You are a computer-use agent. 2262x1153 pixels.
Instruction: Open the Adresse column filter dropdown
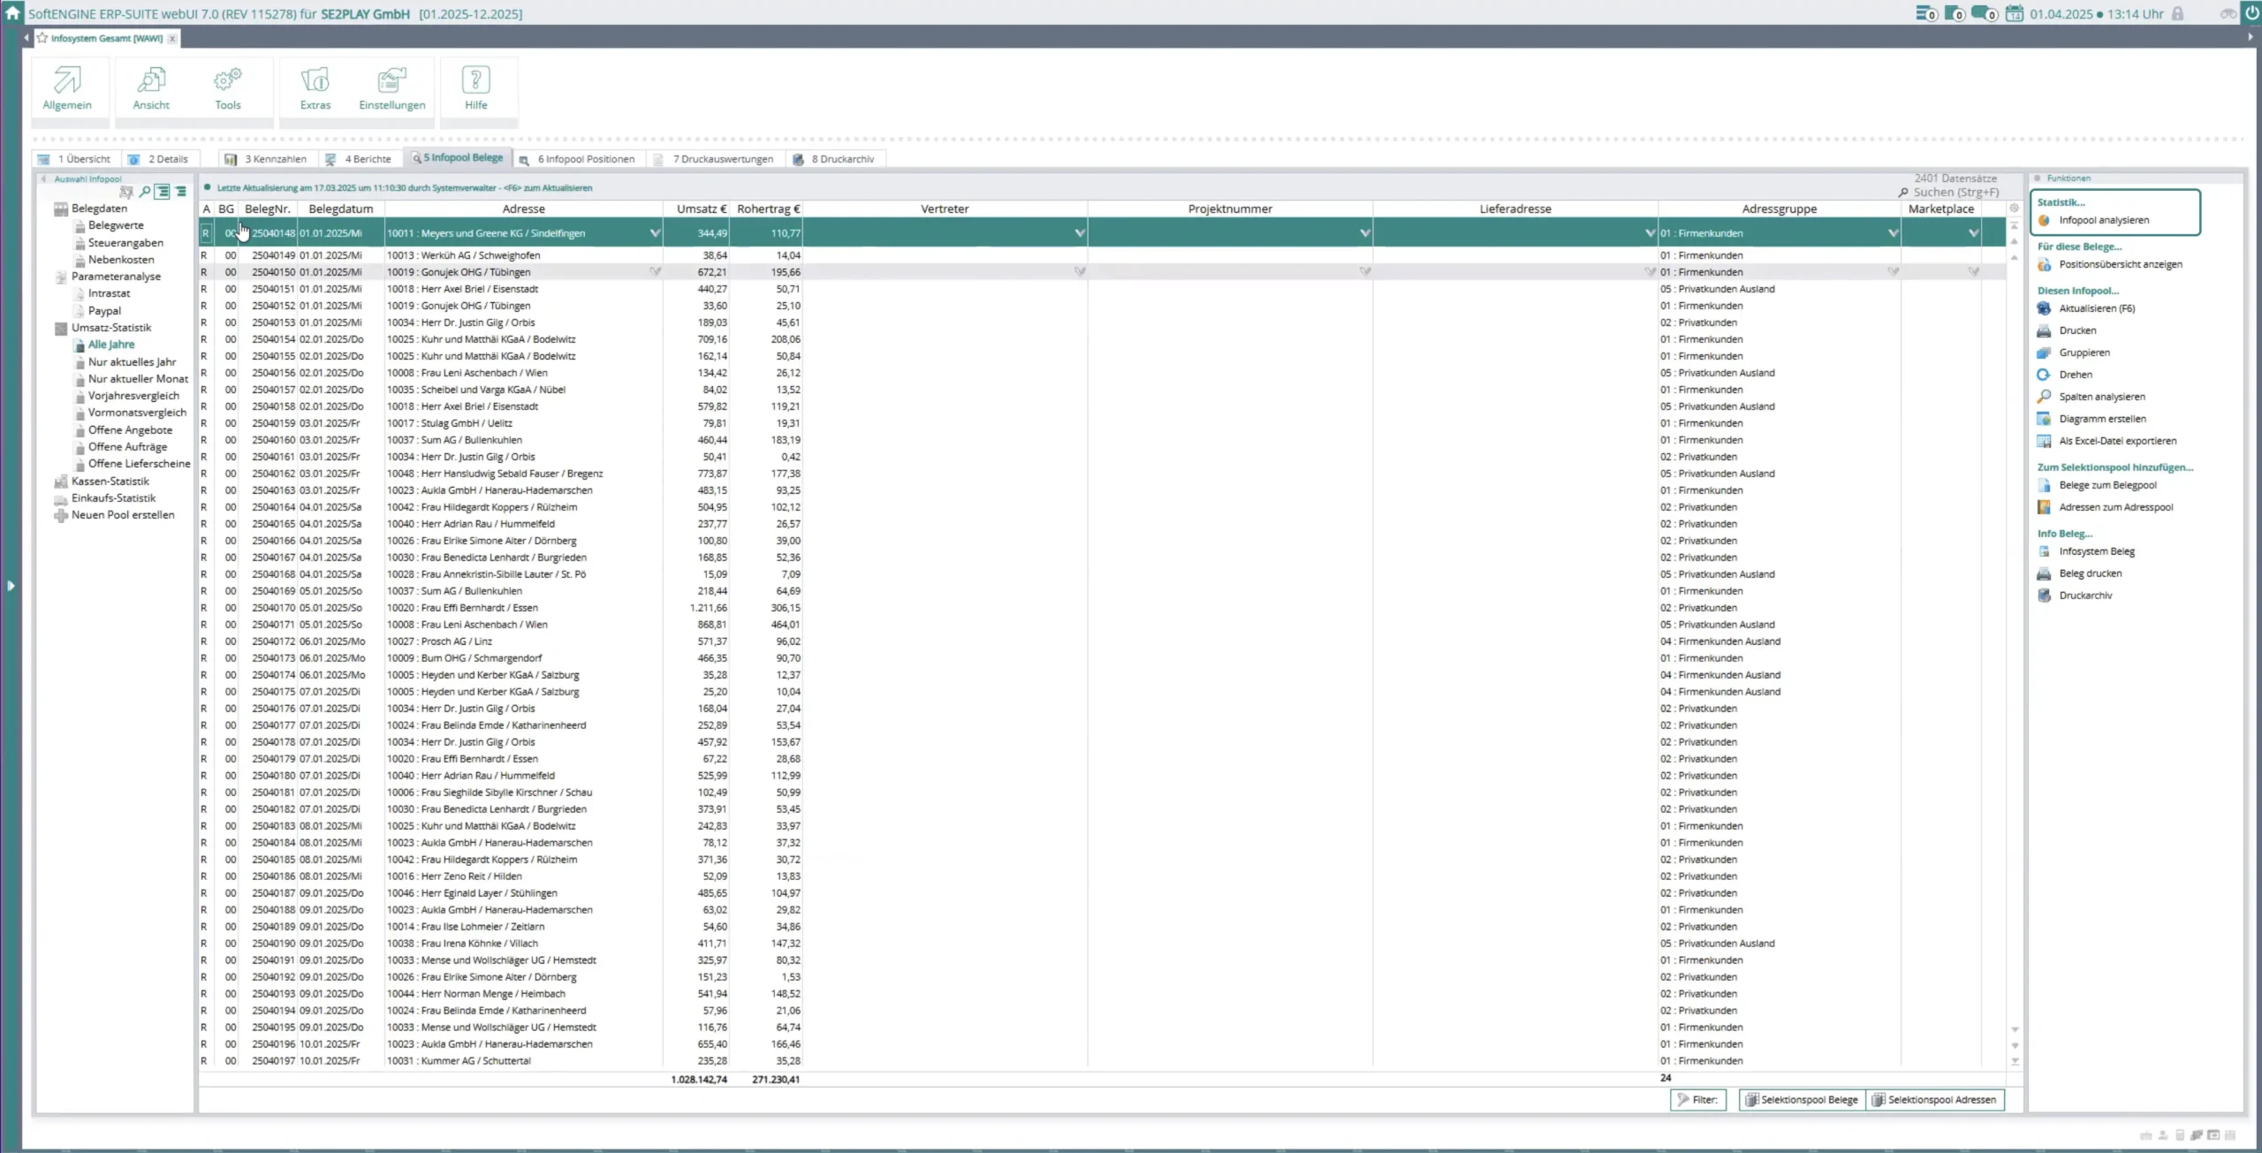[x=655, y=233]
